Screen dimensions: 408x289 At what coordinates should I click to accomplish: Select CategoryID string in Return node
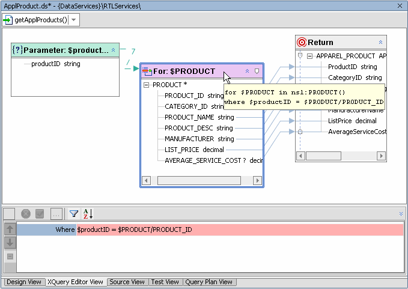pos(355,78)
